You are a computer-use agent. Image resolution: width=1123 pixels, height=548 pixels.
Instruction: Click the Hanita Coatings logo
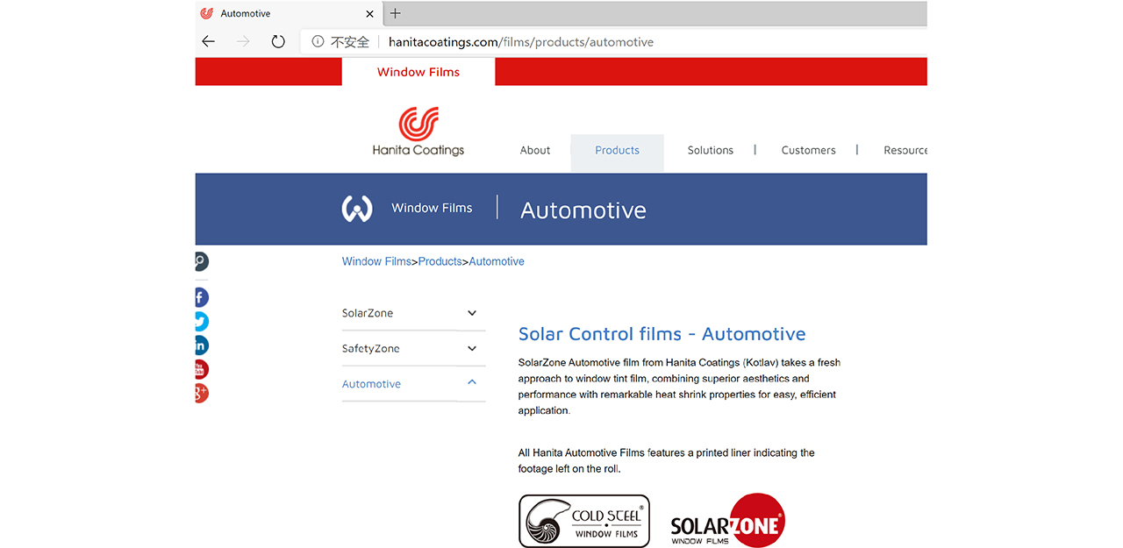coord(418,132)
